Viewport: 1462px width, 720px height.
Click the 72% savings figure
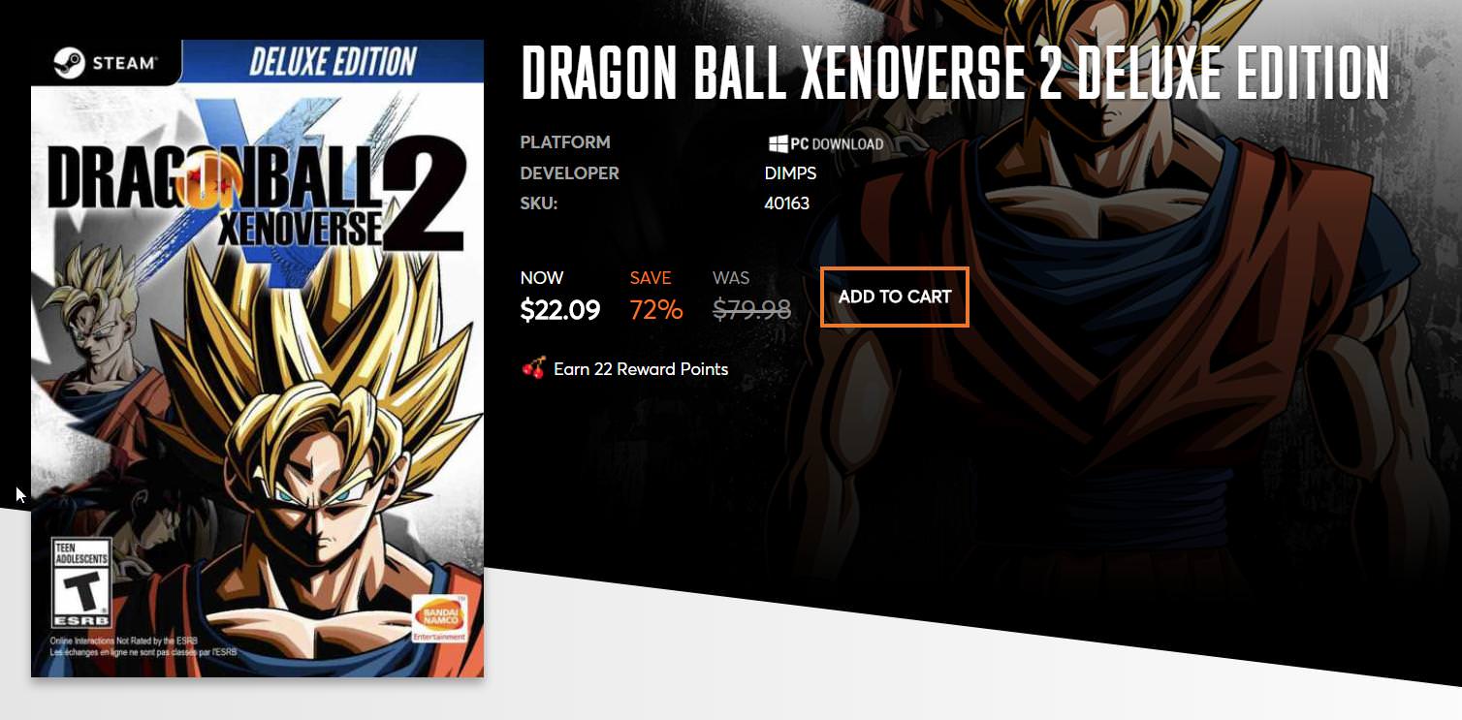coord(656,310)
